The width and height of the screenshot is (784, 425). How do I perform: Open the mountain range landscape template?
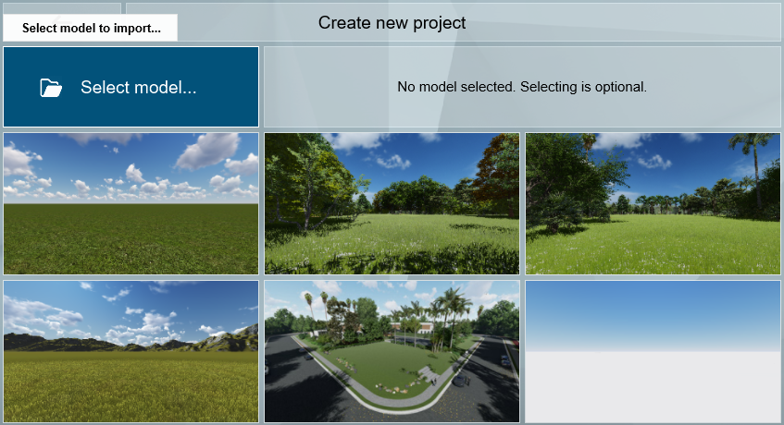131,351
